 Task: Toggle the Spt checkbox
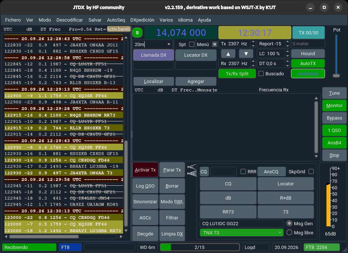click(x=192, y=44)
